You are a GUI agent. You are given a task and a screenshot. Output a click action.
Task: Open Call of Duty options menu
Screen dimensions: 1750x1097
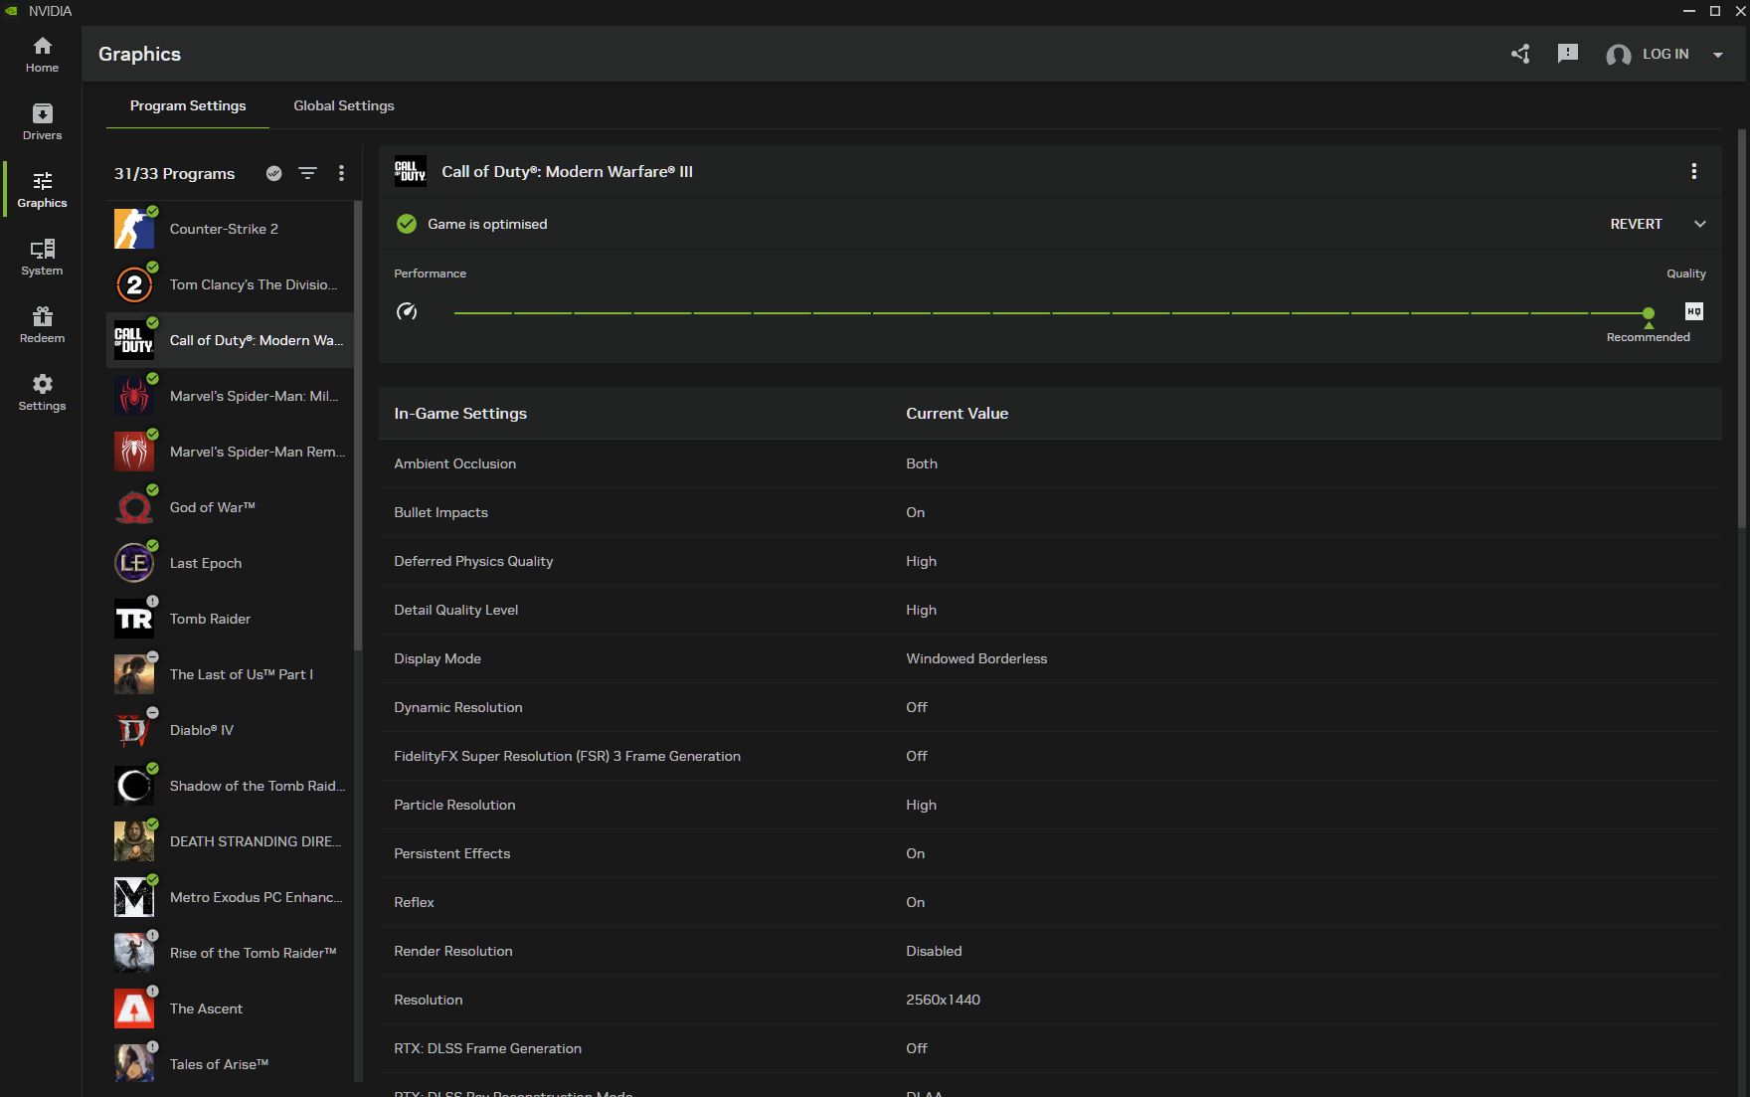(1694, 171)
